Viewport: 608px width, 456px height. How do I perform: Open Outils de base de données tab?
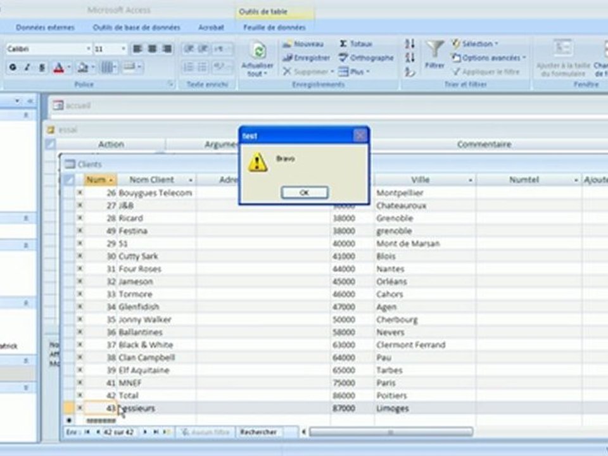pyautogui.click(x=137, y=27)
